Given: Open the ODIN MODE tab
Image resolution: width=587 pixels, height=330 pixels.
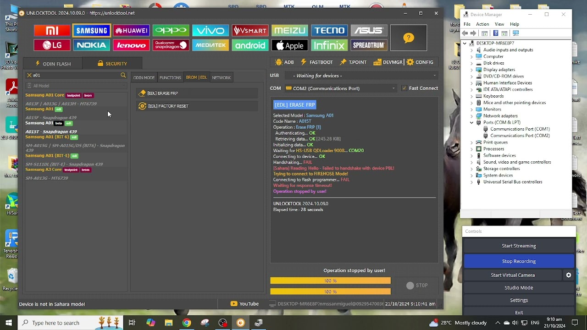Looking at the screenshot, I should coord(144,78).
